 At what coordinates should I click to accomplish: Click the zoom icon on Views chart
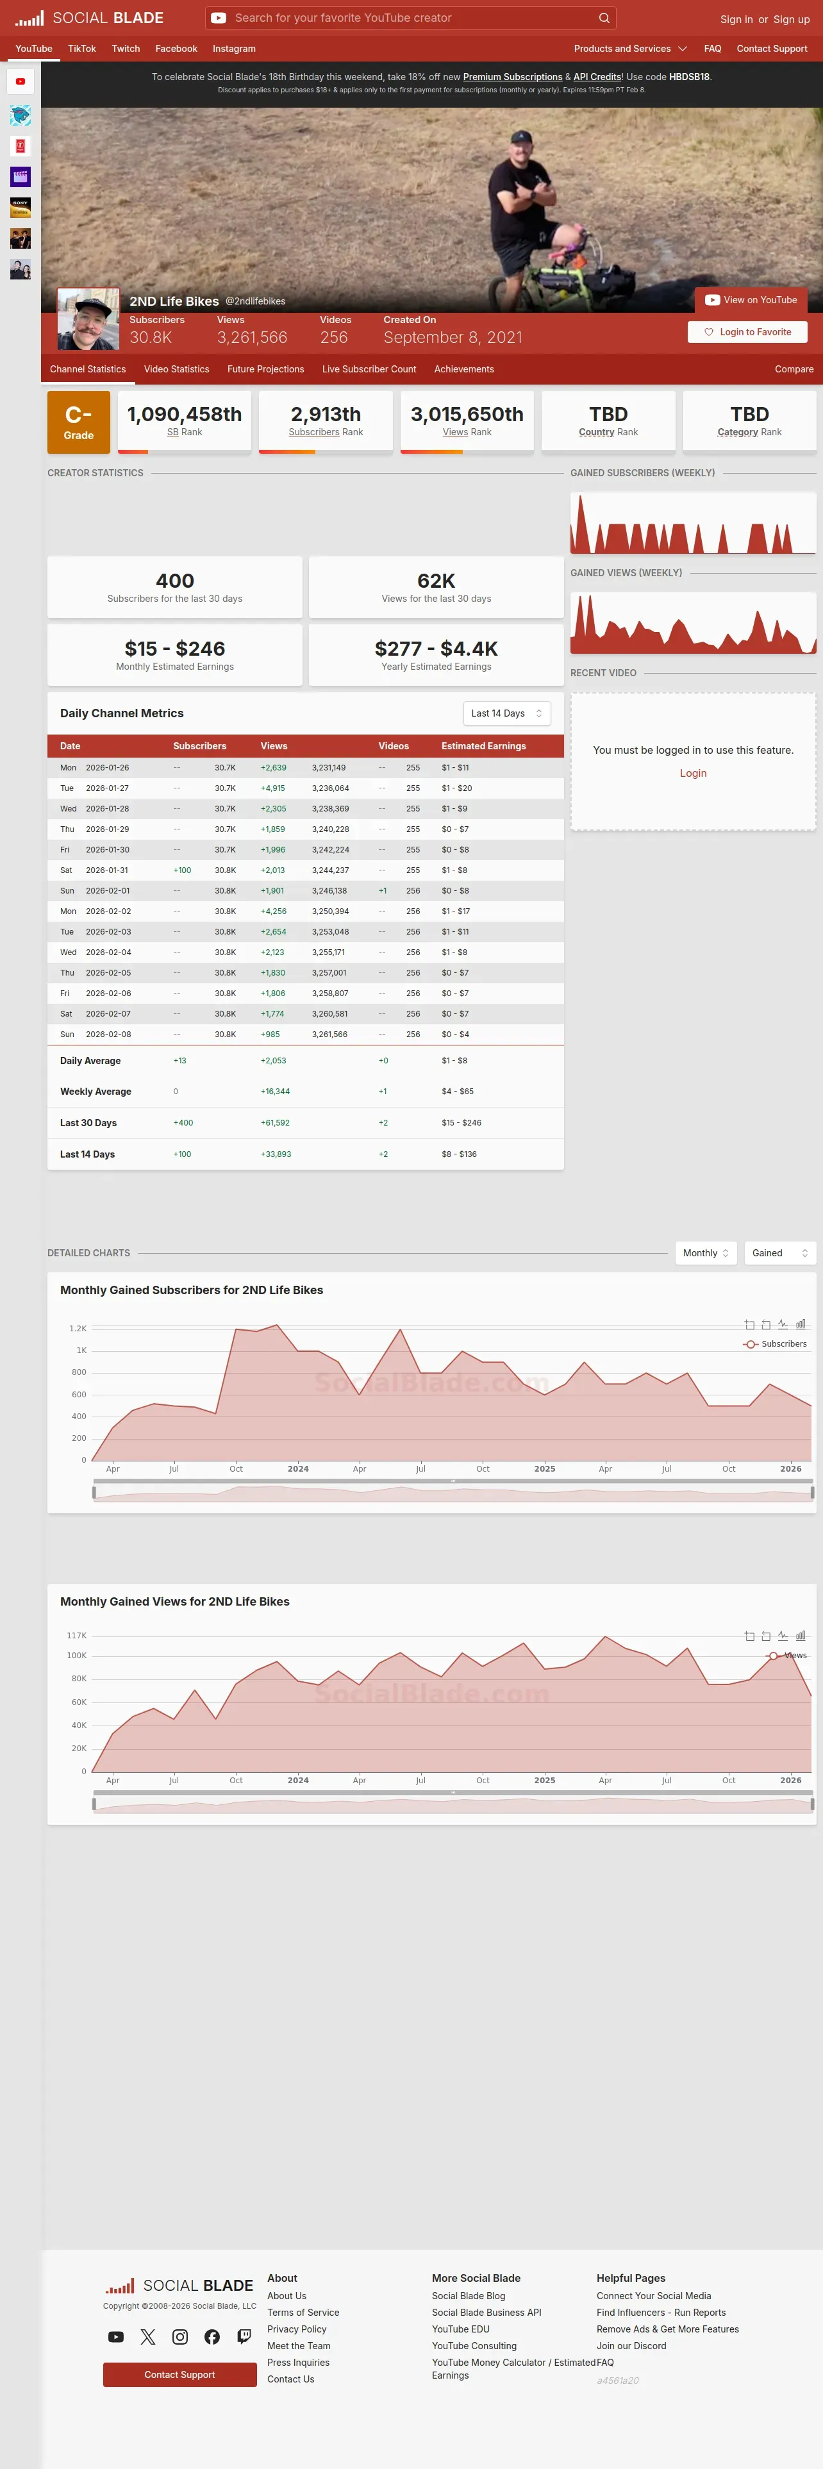coord(749,1636)
